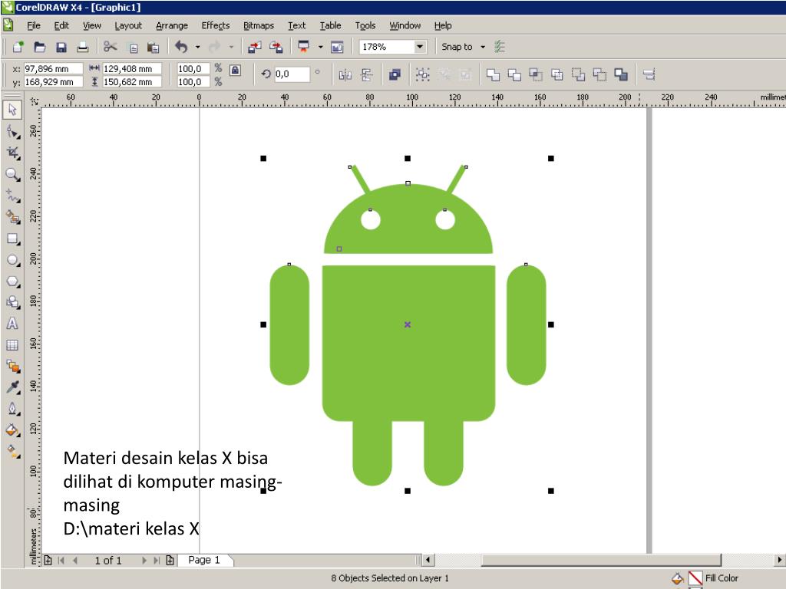Click the Open file icon

(40, 47)
